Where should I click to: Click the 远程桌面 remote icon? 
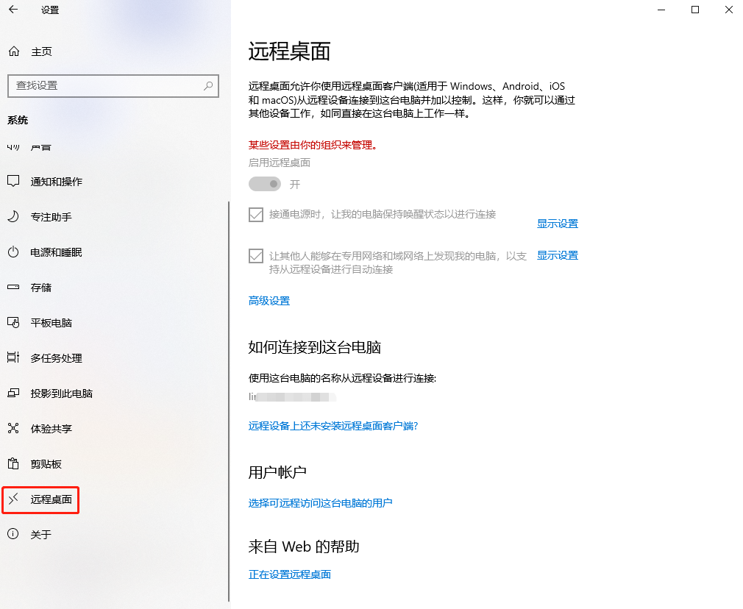13,499
